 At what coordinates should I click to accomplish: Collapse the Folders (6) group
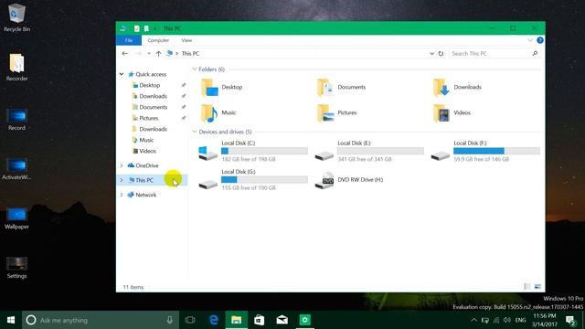pos(195,69)
